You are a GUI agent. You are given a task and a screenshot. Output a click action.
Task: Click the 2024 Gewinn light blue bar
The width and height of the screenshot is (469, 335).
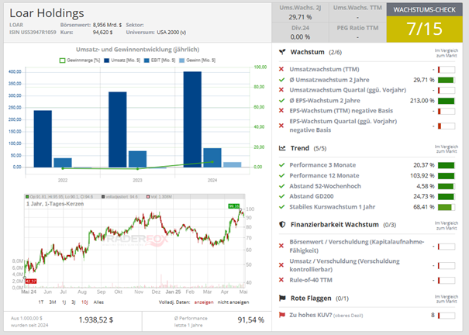[x=233, y=165]
